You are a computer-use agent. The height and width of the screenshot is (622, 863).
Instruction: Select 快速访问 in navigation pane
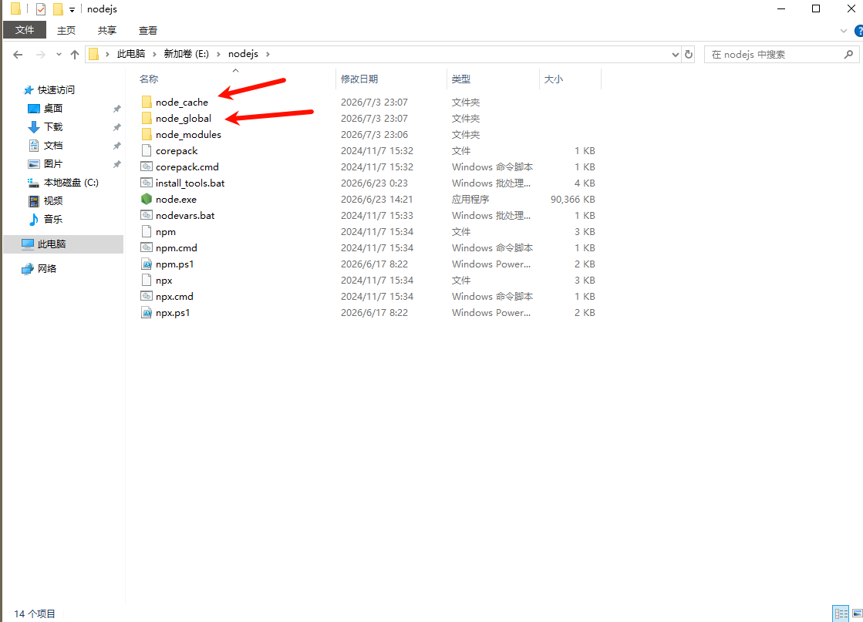tap(56, 89)
